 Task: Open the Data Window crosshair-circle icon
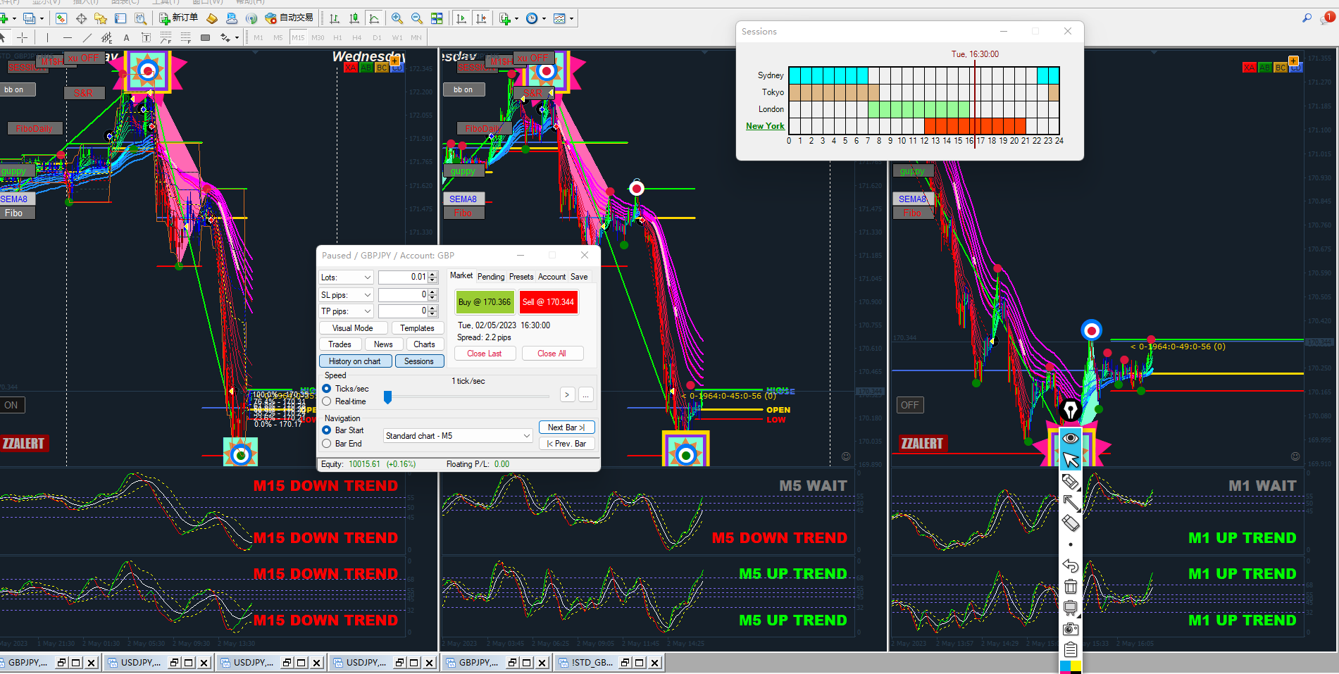[x=81, y=18]
